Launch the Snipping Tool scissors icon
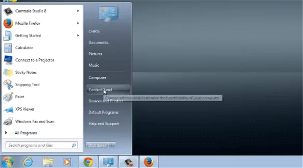The height and width of the screenshot is (168, 303). pos(8,85)
